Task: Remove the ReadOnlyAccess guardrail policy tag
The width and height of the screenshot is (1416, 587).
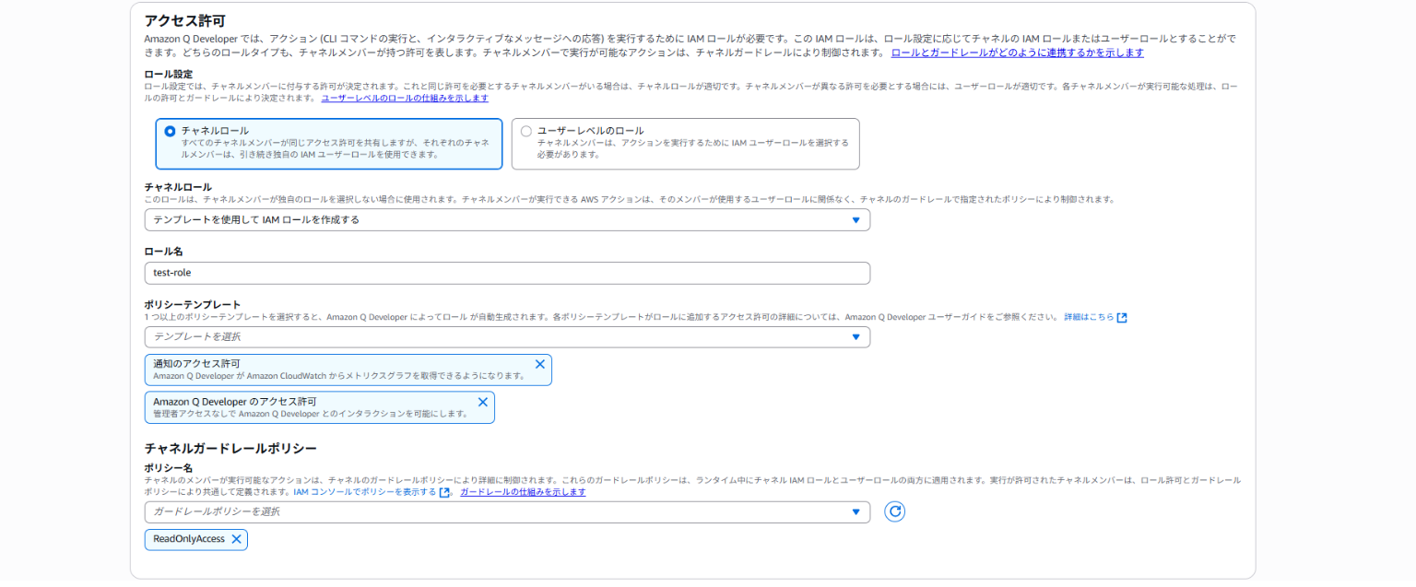Action: tap(236, 539)
